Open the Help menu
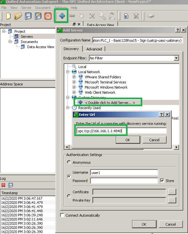188x234 pixels. [74, 8]
